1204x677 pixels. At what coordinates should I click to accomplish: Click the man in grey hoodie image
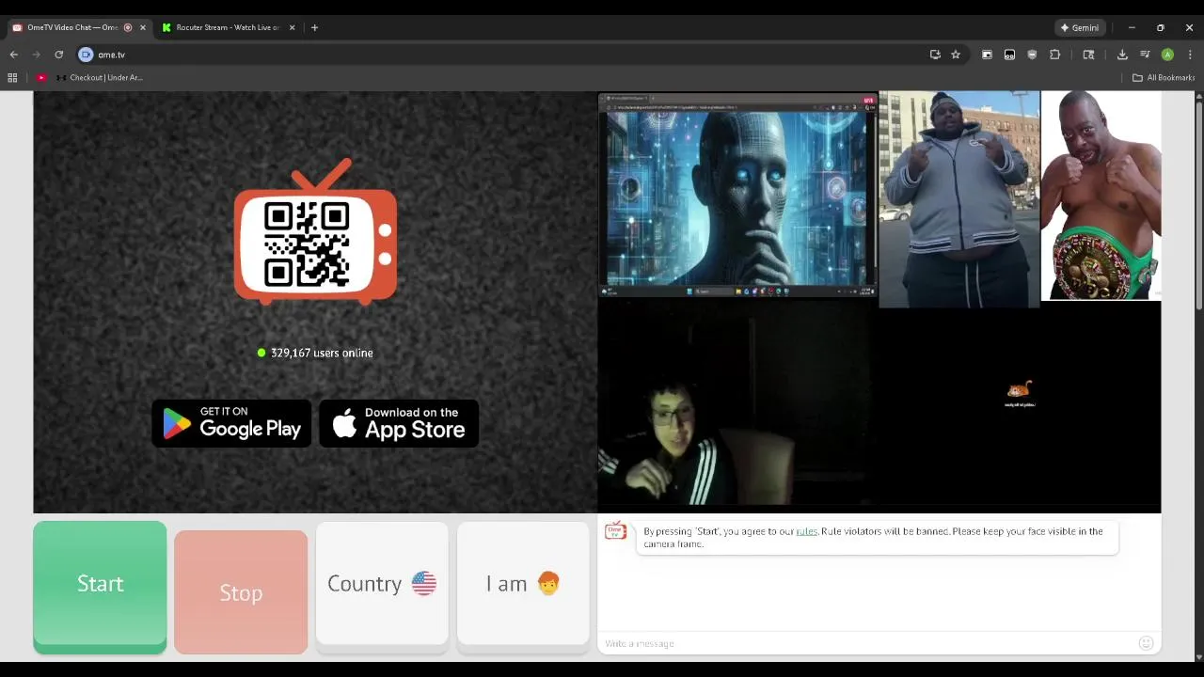click(959, 199)
